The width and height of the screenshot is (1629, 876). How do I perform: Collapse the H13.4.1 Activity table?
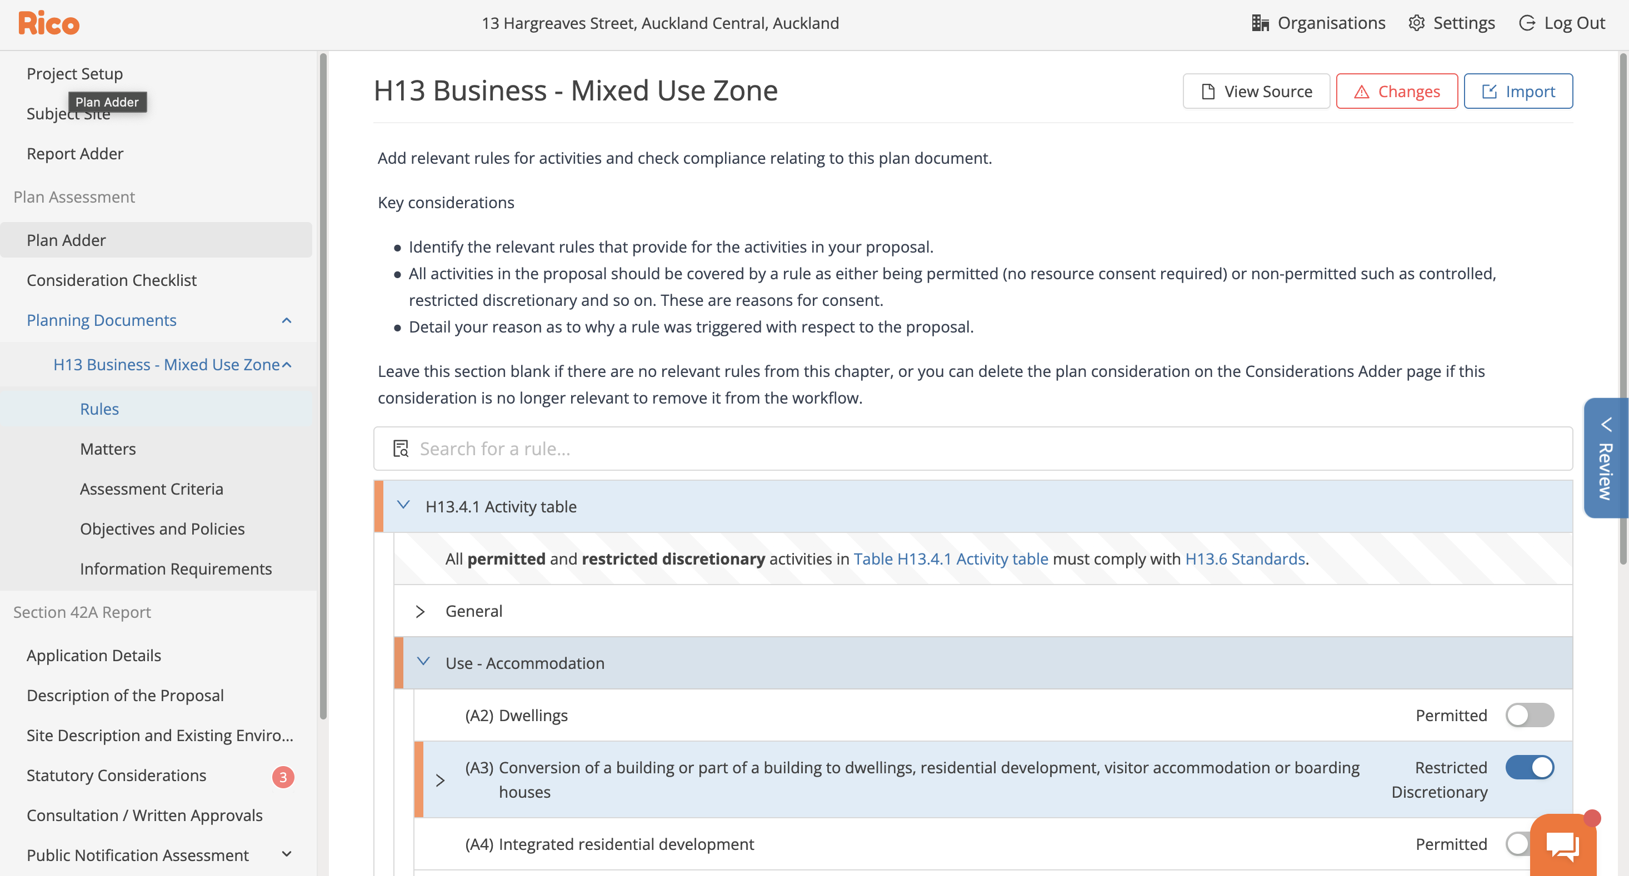[403, 505]
